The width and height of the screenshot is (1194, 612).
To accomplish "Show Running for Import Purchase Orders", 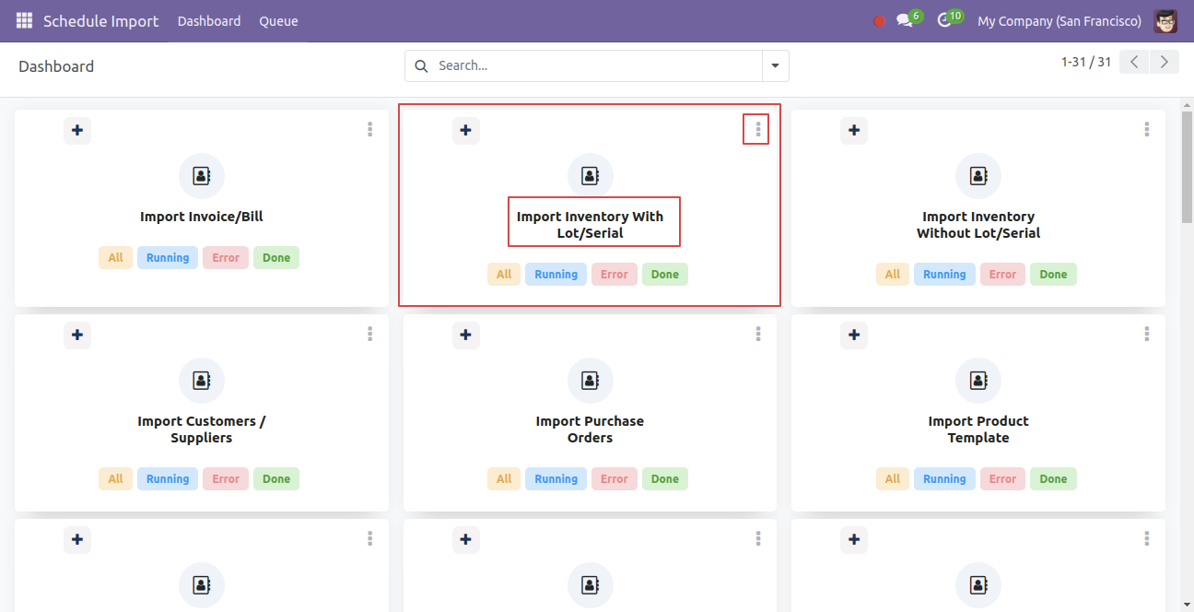I will (556, 479).
